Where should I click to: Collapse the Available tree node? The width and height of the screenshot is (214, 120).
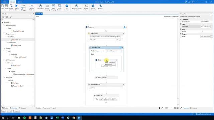[x=3, y=22]
